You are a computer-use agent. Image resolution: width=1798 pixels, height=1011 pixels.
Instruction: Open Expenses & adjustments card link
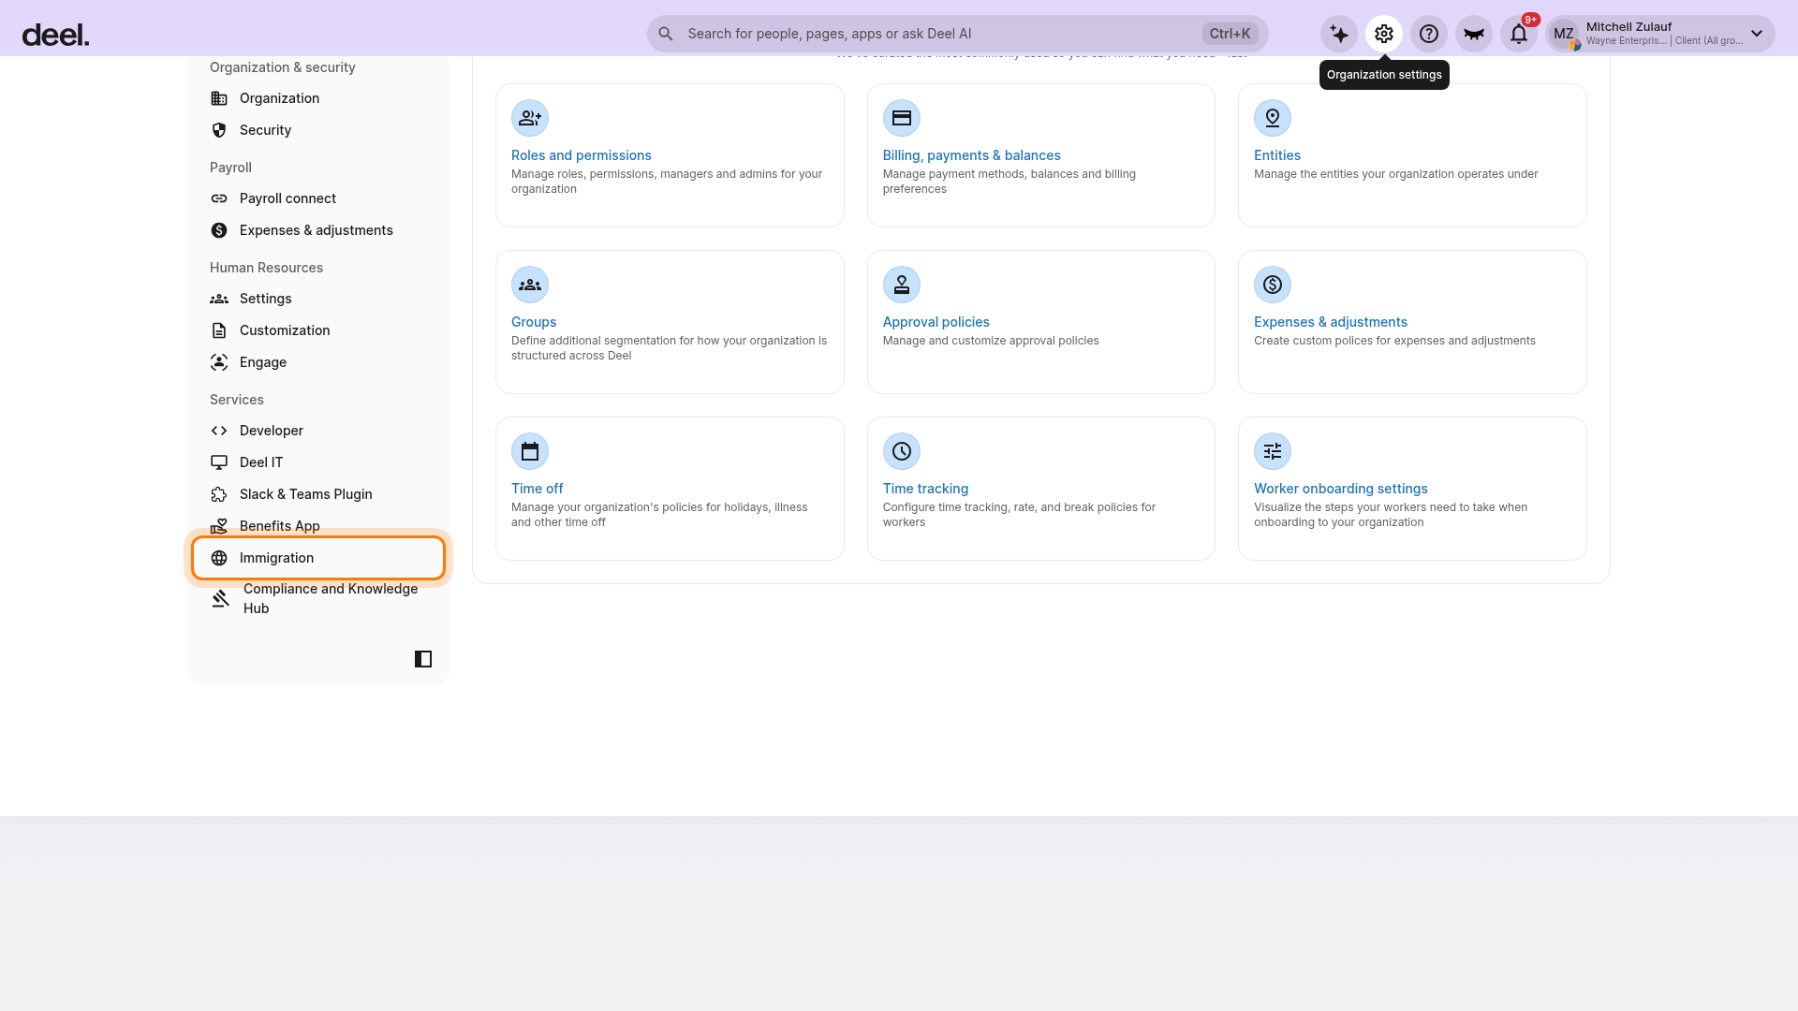(x=1331, y=322)
